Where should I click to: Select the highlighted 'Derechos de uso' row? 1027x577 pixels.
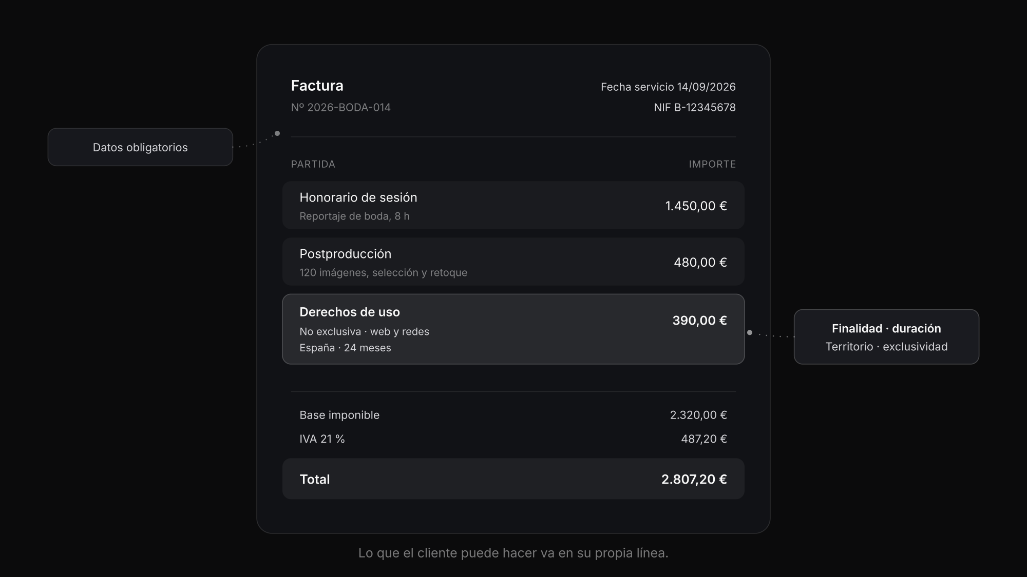513,329
